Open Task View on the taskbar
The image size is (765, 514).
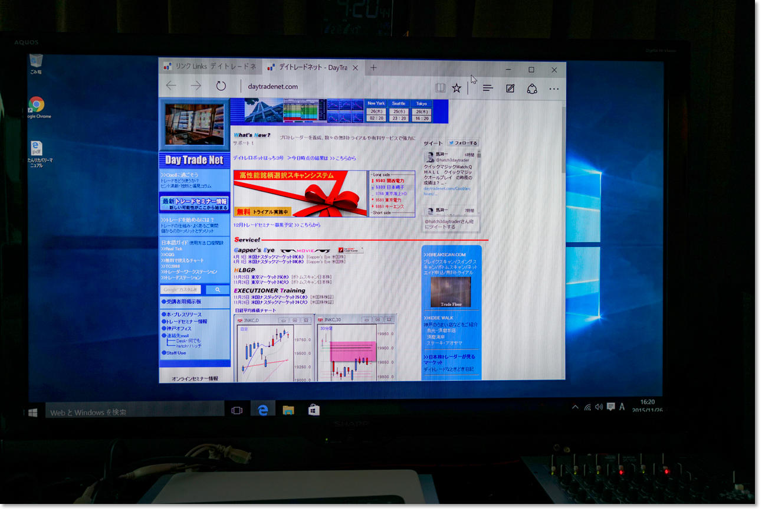pyautogui.click(x=237, y=410)
